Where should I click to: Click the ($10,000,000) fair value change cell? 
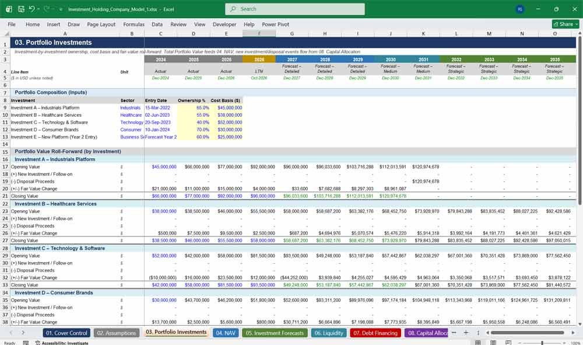(x=161, y=278)
